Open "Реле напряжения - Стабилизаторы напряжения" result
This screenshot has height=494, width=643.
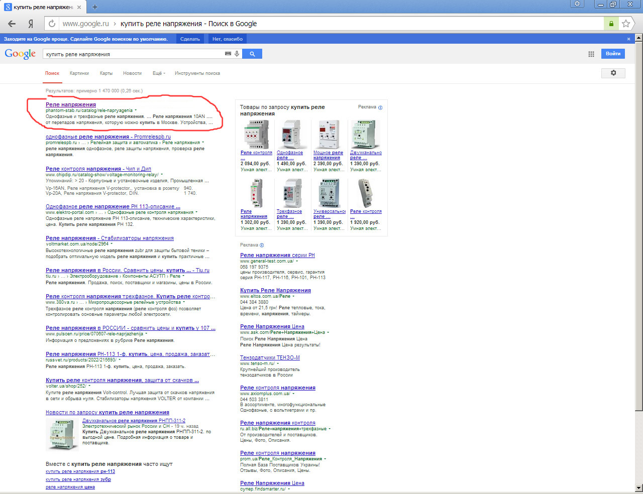[x=110, y=238]
